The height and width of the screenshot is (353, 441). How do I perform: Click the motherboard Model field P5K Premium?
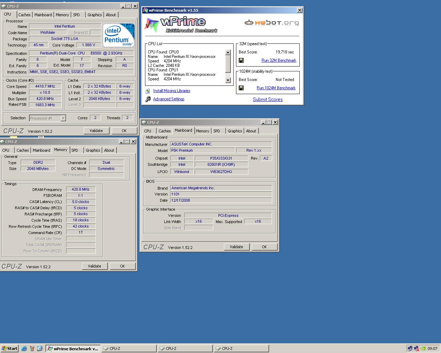click(x=203, y=150)
